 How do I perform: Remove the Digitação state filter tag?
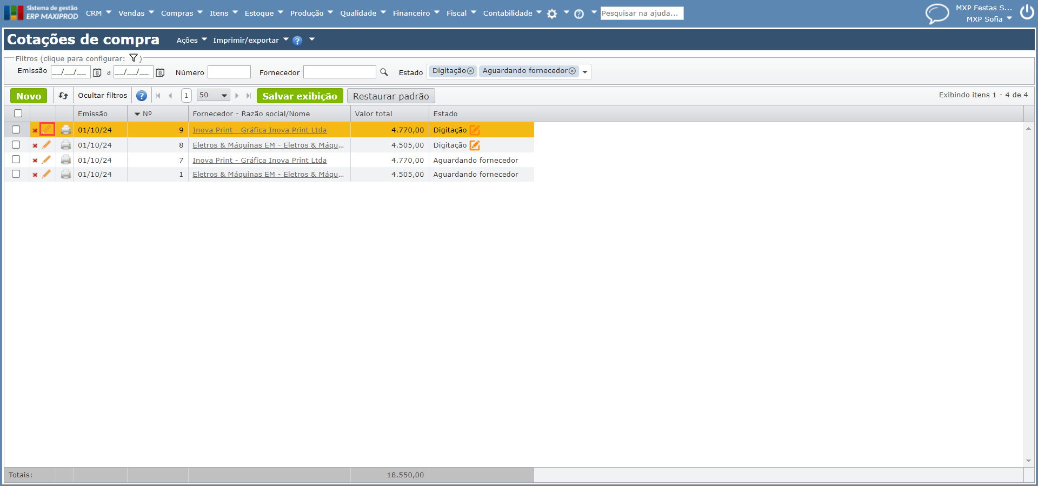coord(470,71)
